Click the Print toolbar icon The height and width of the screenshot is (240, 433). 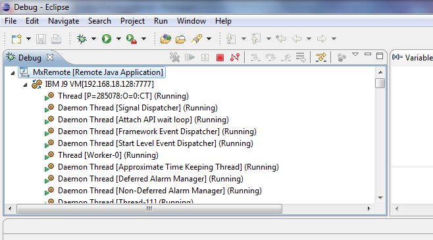(x=56, y=39)
